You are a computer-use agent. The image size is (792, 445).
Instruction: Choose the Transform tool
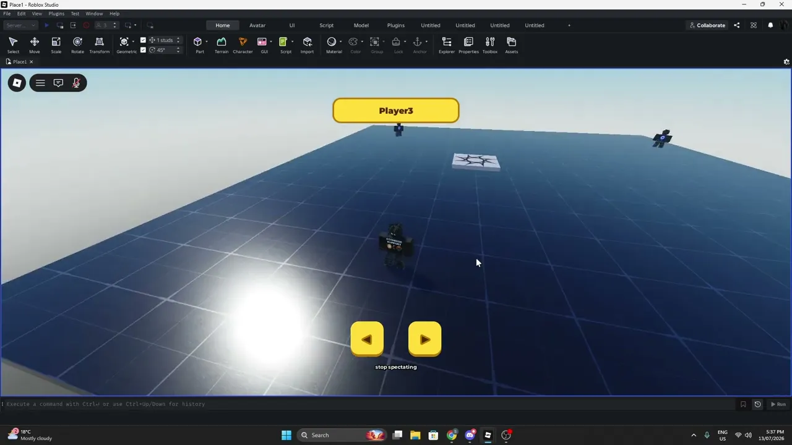pyautogui.click(x=99, y=45)
